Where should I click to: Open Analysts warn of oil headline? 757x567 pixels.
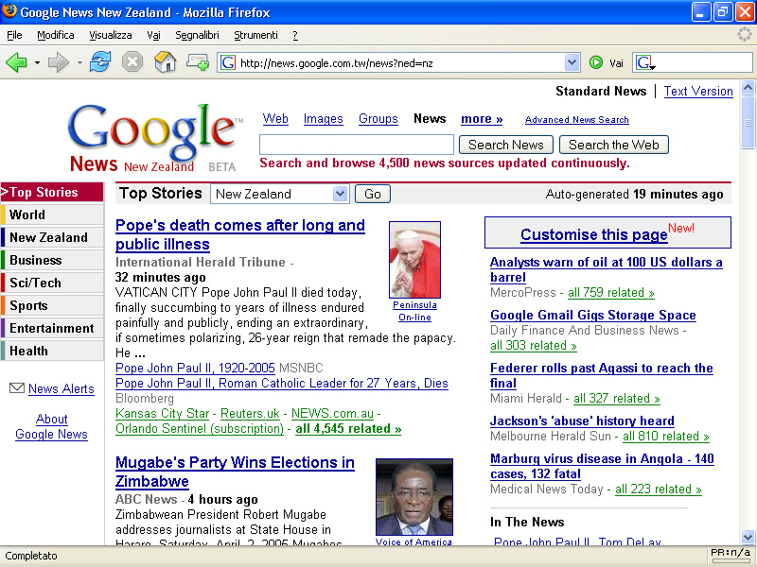(606, 269)
